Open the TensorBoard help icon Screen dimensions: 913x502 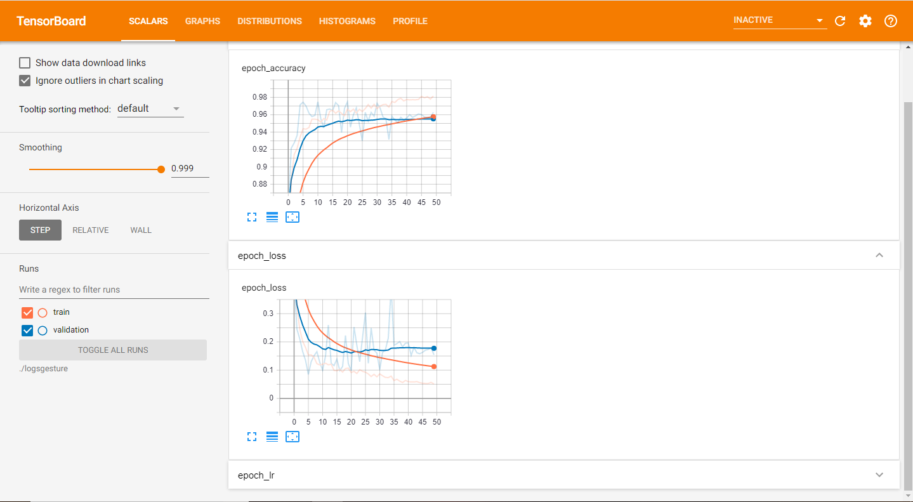click(x=890, y=21)
